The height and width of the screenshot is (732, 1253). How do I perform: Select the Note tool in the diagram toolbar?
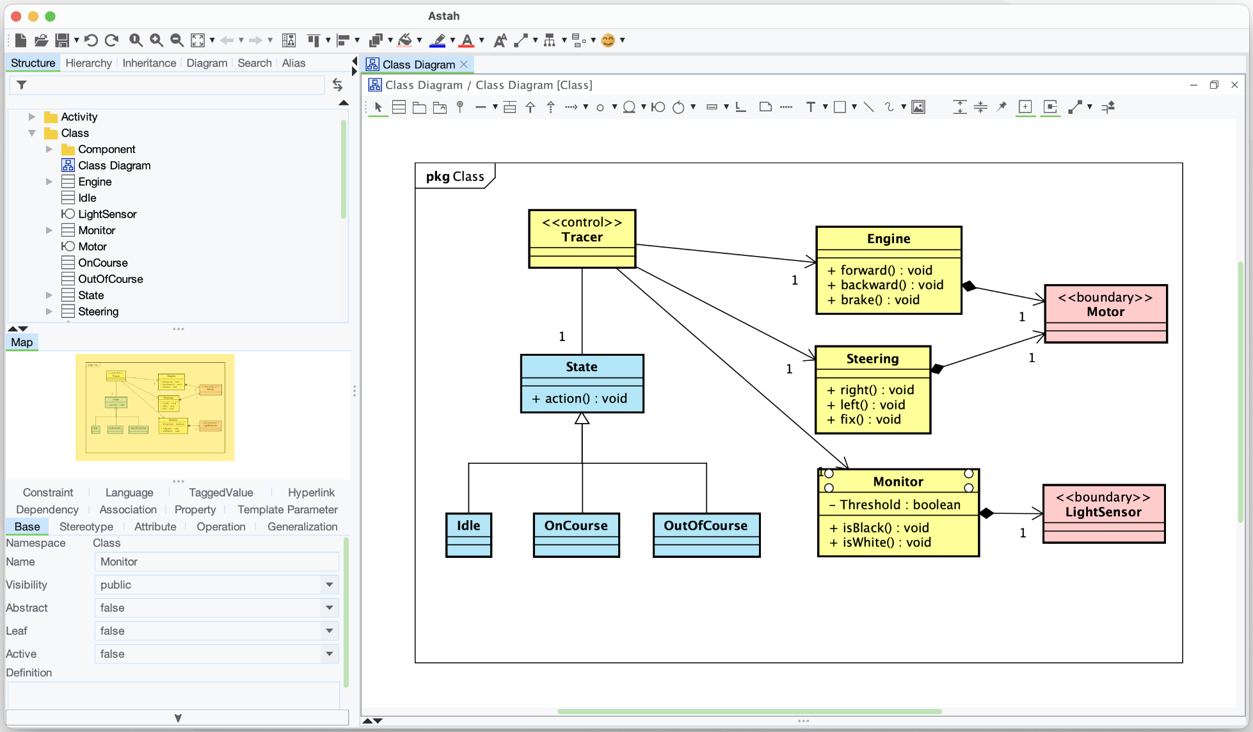coord(765,107)
